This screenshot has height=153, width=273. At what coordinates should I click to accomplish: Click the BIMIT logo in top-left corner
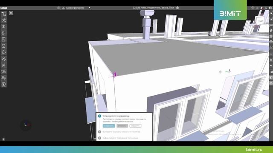pos(3,8)
